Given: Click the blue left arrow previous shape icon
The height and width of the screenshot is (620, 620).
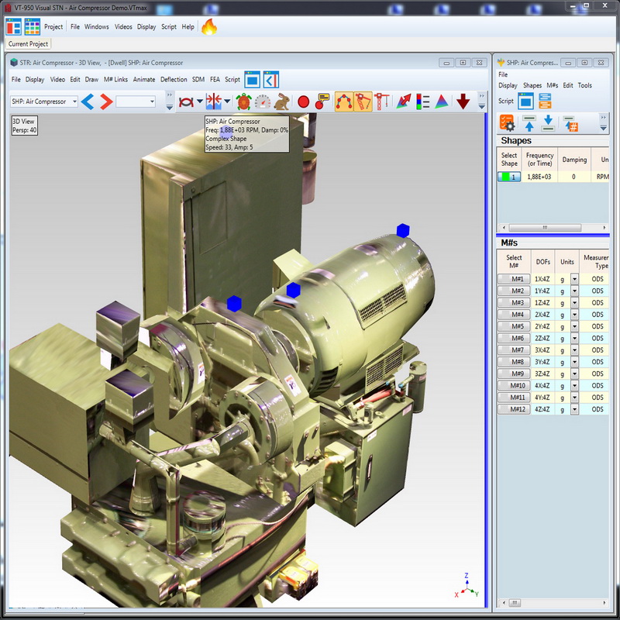Looking at the screenshot, I should tap(88, 102).
